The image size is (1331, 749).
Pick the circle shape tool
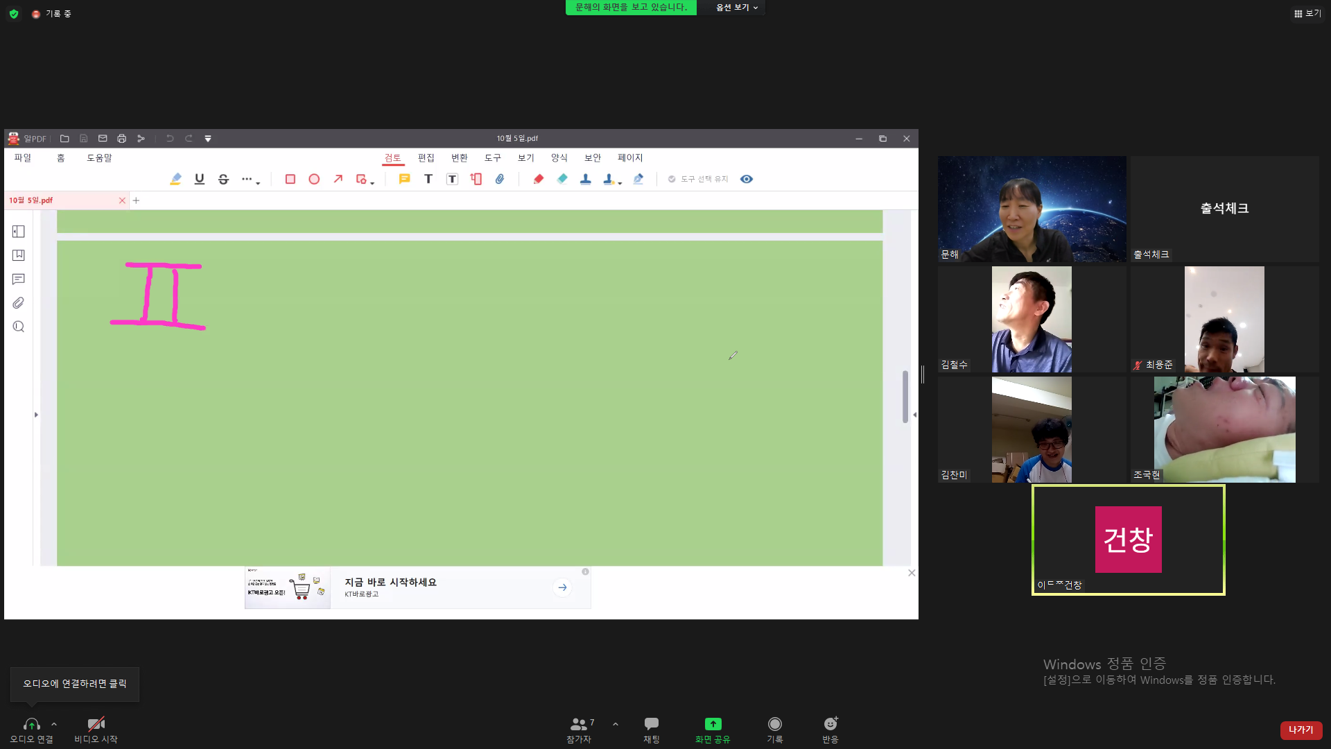(x=314, y=179)
